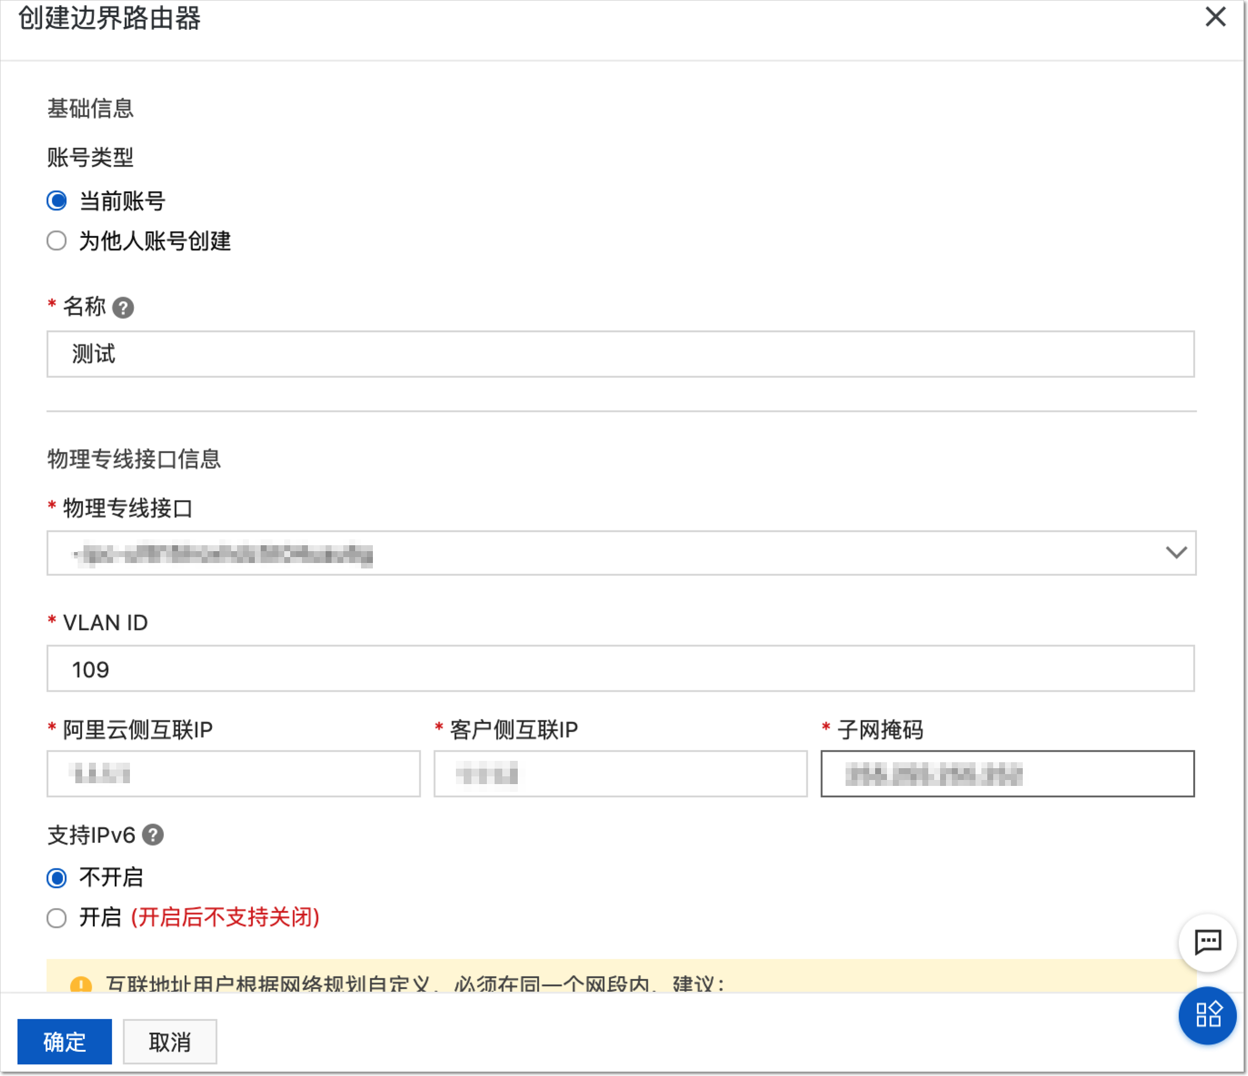Expand the 物理专线接口 dropdown
1248x1076 pixels.
tap(621, 553)
